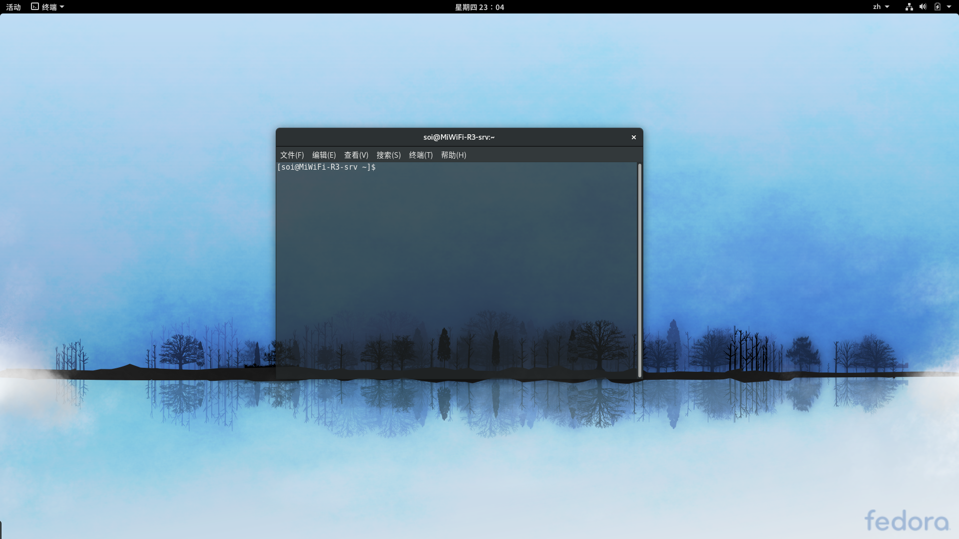Click the terminal app icon in the top bar
The image size is (959, 539).
pyautogui.click(x=35, y=6)
